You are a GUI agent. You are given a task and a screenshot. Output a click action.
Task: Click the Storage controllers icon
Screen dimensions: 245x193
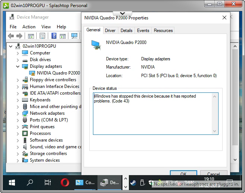click(25, 154)
